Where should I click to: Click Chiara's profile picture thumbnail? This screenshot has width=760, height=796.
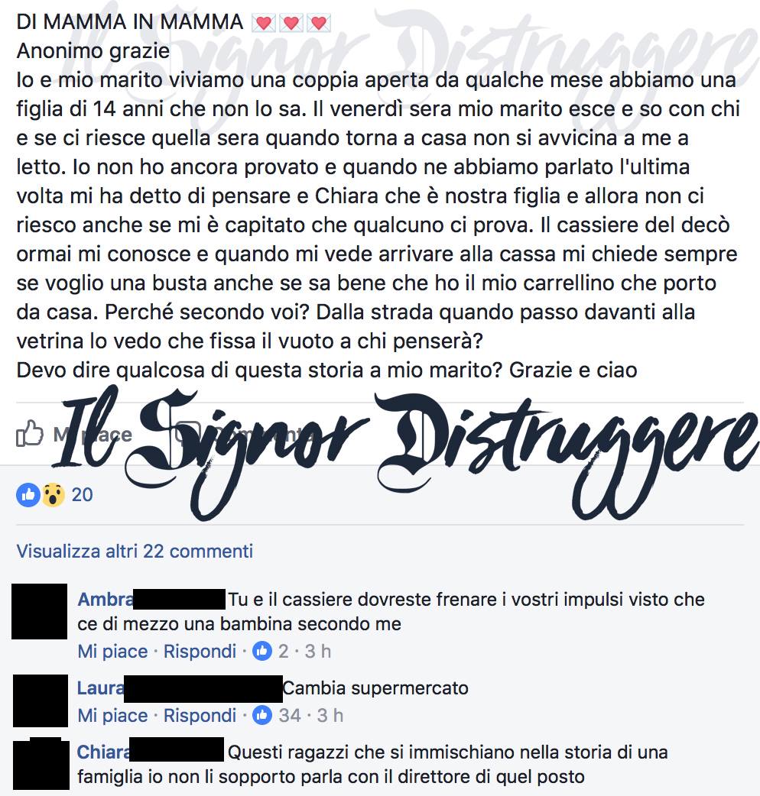point(41,765)
